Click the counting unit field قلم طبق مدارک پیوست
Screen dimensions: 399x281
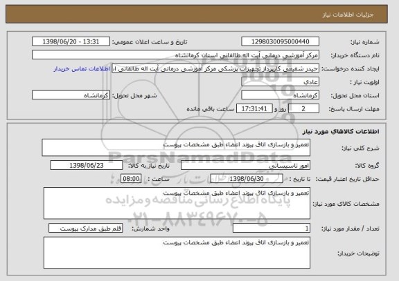86,229
